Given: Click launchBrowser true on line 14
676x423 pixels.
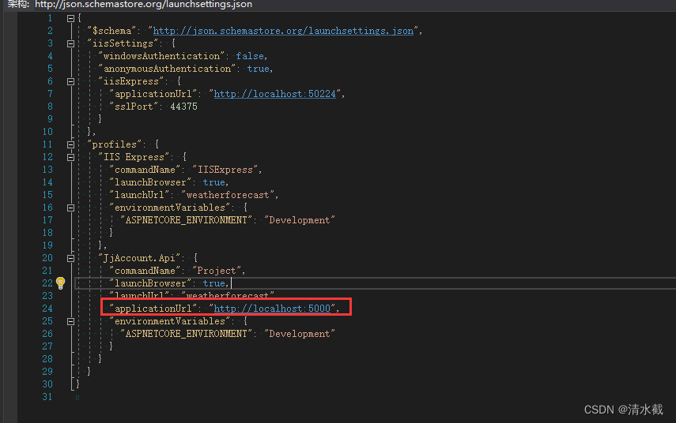Looking at the screenshot, I should (213, 182).
